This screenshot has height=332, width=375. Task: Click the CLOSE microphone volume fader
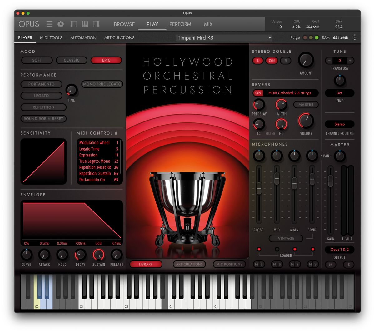259,188
